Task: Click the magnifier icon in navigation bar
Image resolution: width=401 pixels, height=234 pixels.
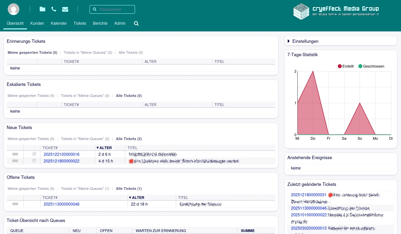Action: coord(136,23)
